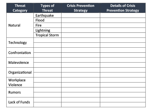Select the Organizational category cell
This screenshot has height=112, width=150.
(x=20, y=72)
